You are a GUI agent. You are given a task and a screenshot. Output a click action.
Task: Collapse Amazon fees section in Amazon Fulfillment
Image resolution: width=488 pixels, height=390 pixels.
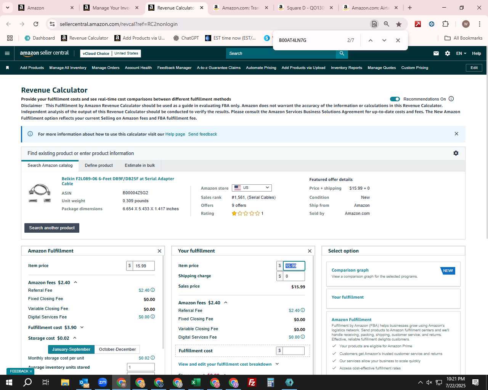point(75,282)
